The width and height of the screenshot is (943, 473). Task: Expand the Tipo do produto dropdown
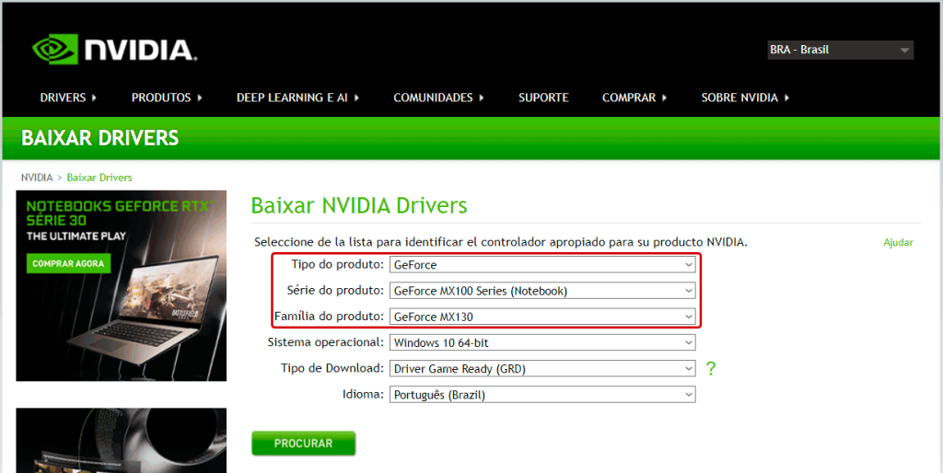(x=542, y=265)
